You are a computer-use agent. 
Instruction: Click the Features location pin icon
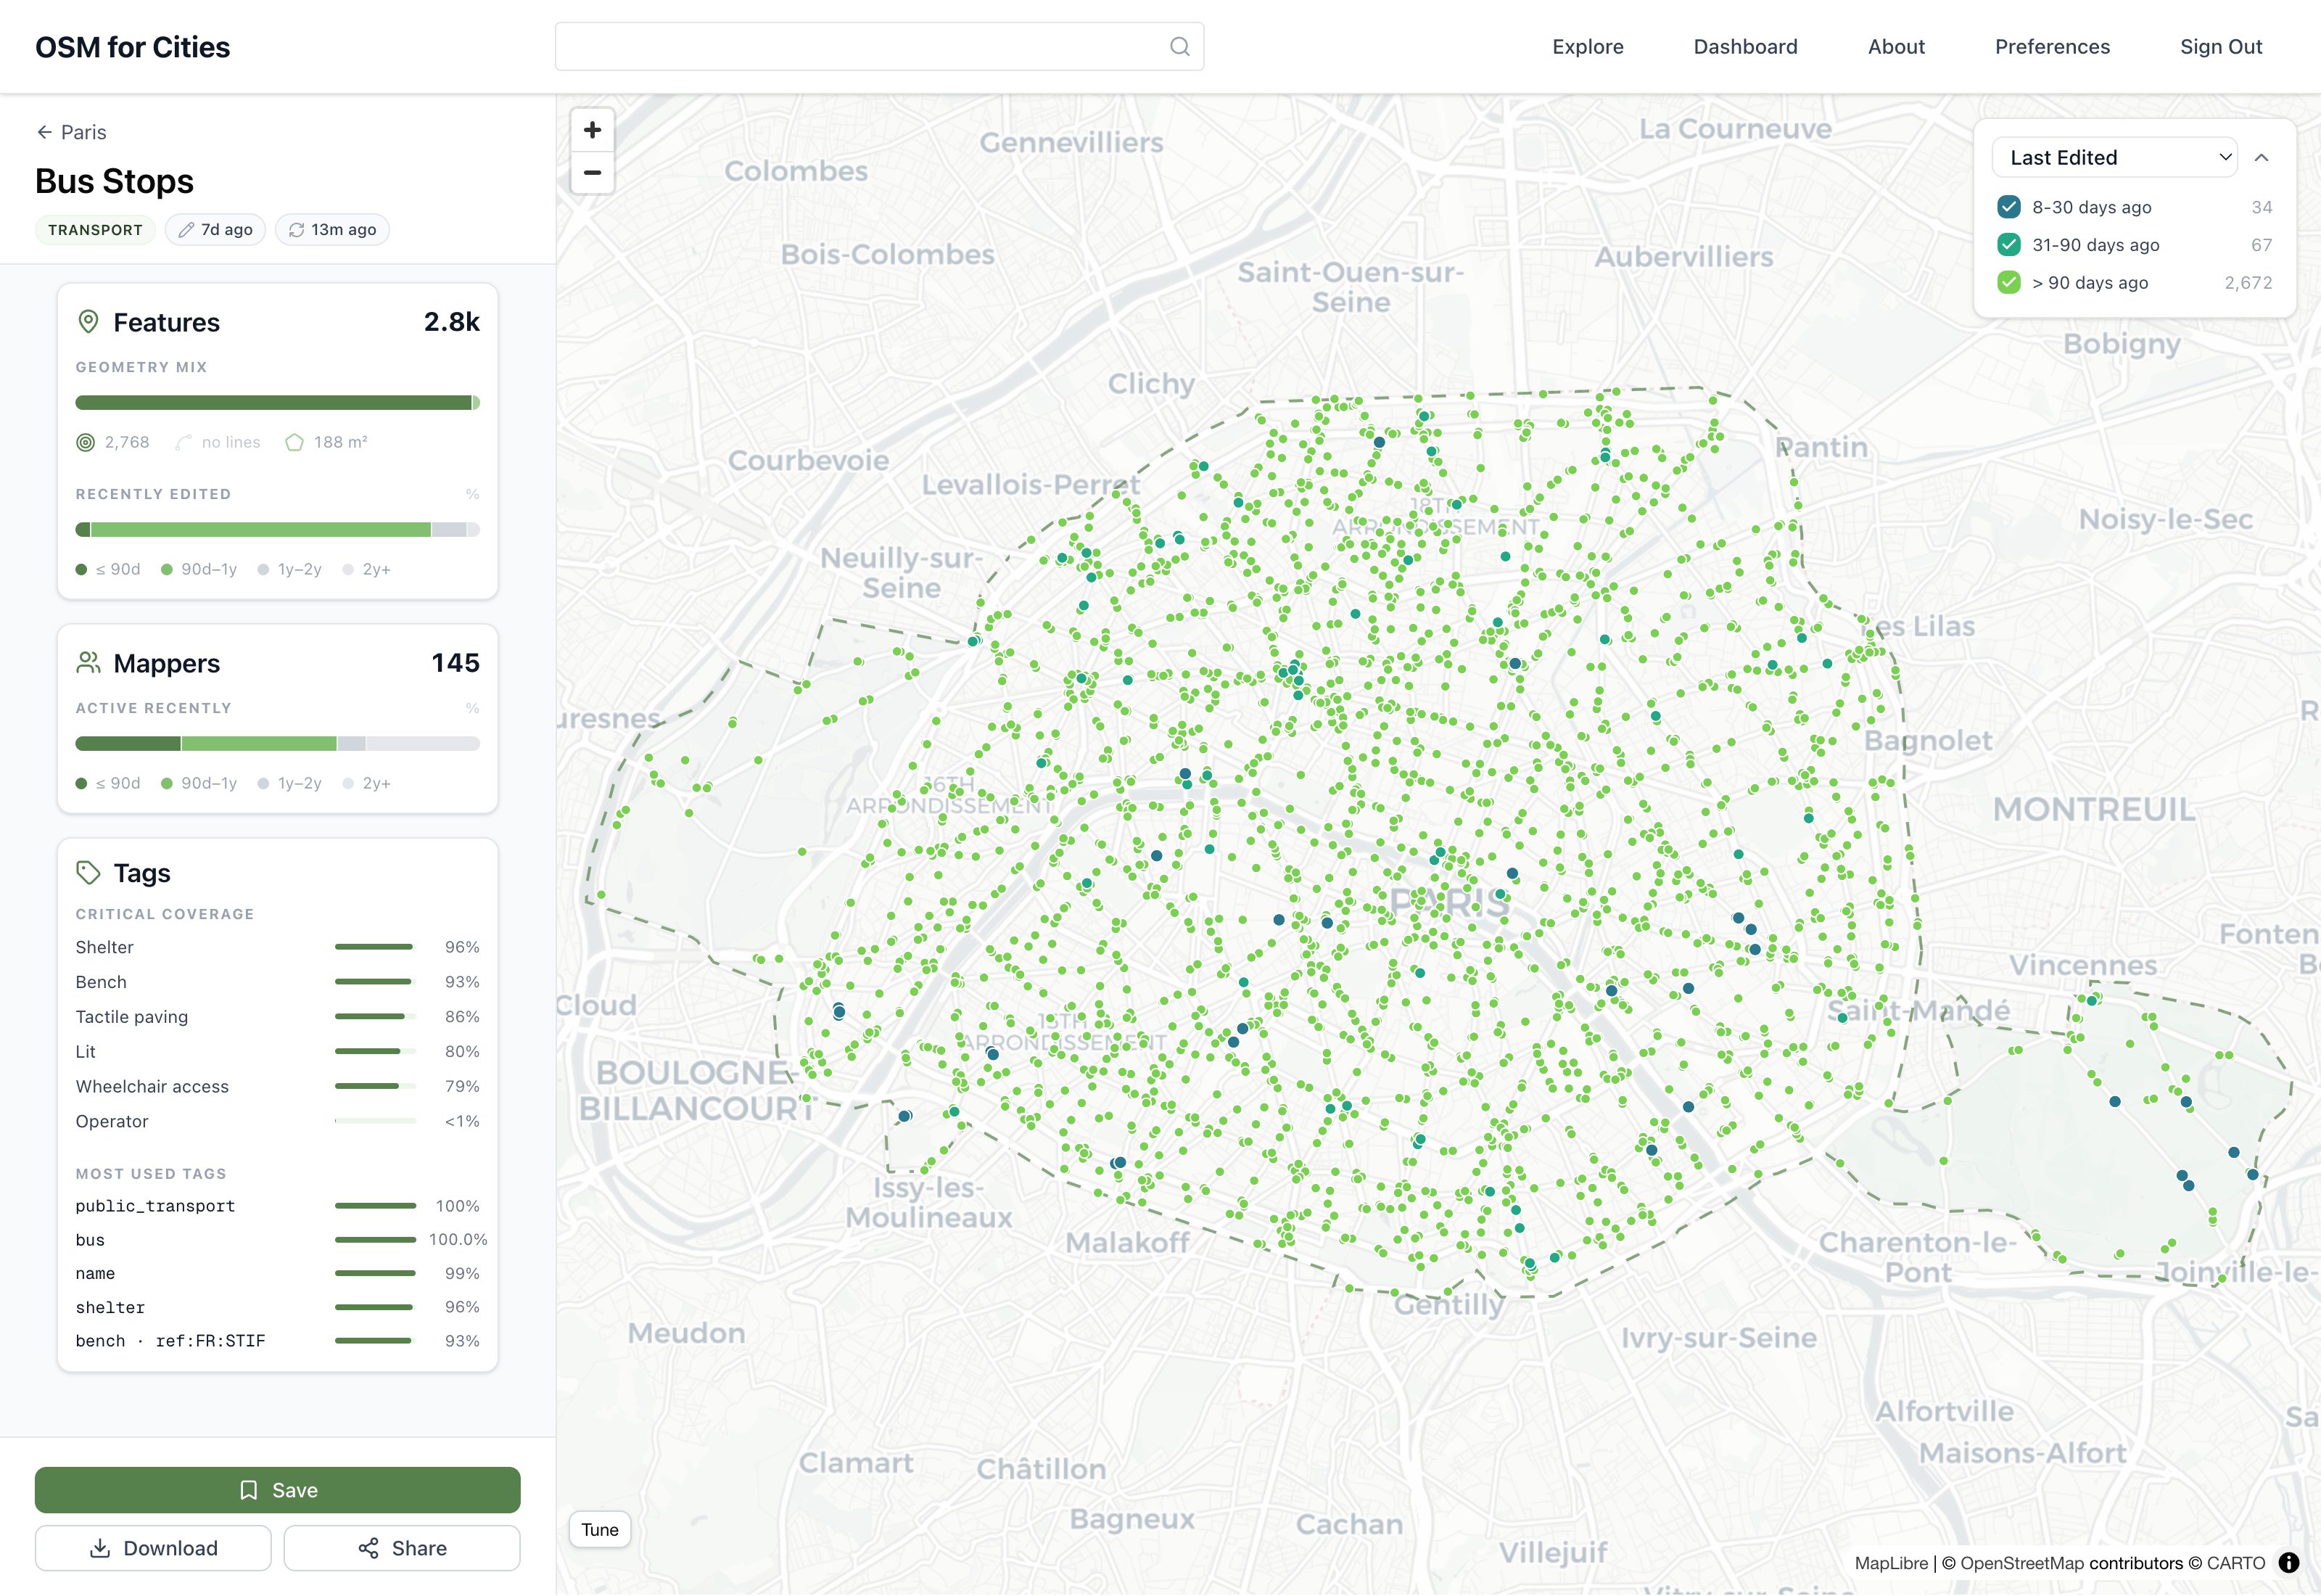pyautogui.click(x=88, y=322)
